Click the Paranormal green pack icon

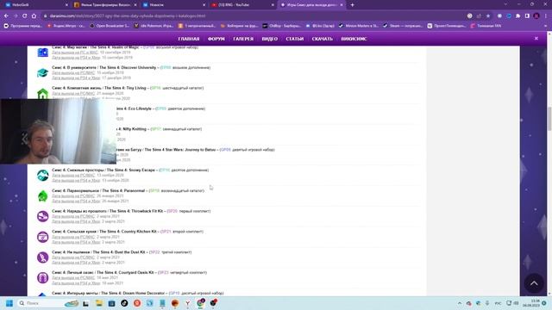tap(42, 196)
